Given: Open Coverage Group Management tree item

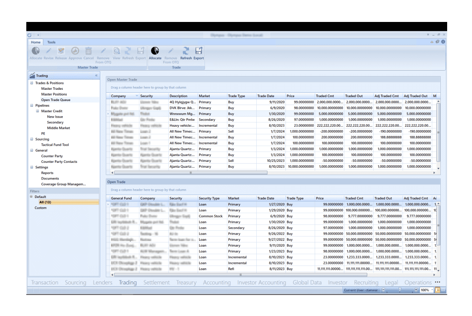Looking at the screenshot, I should coord(63,184).
